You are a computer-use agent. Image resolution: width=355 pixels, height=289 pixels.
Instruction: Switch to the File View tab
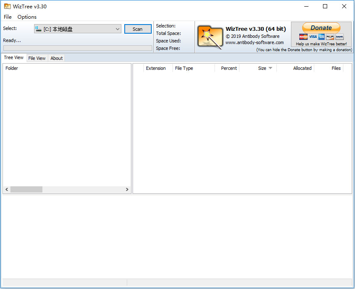pos(37,58)
